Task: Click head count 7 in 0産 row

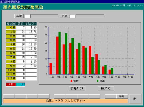Action: (x=20, y=28)
